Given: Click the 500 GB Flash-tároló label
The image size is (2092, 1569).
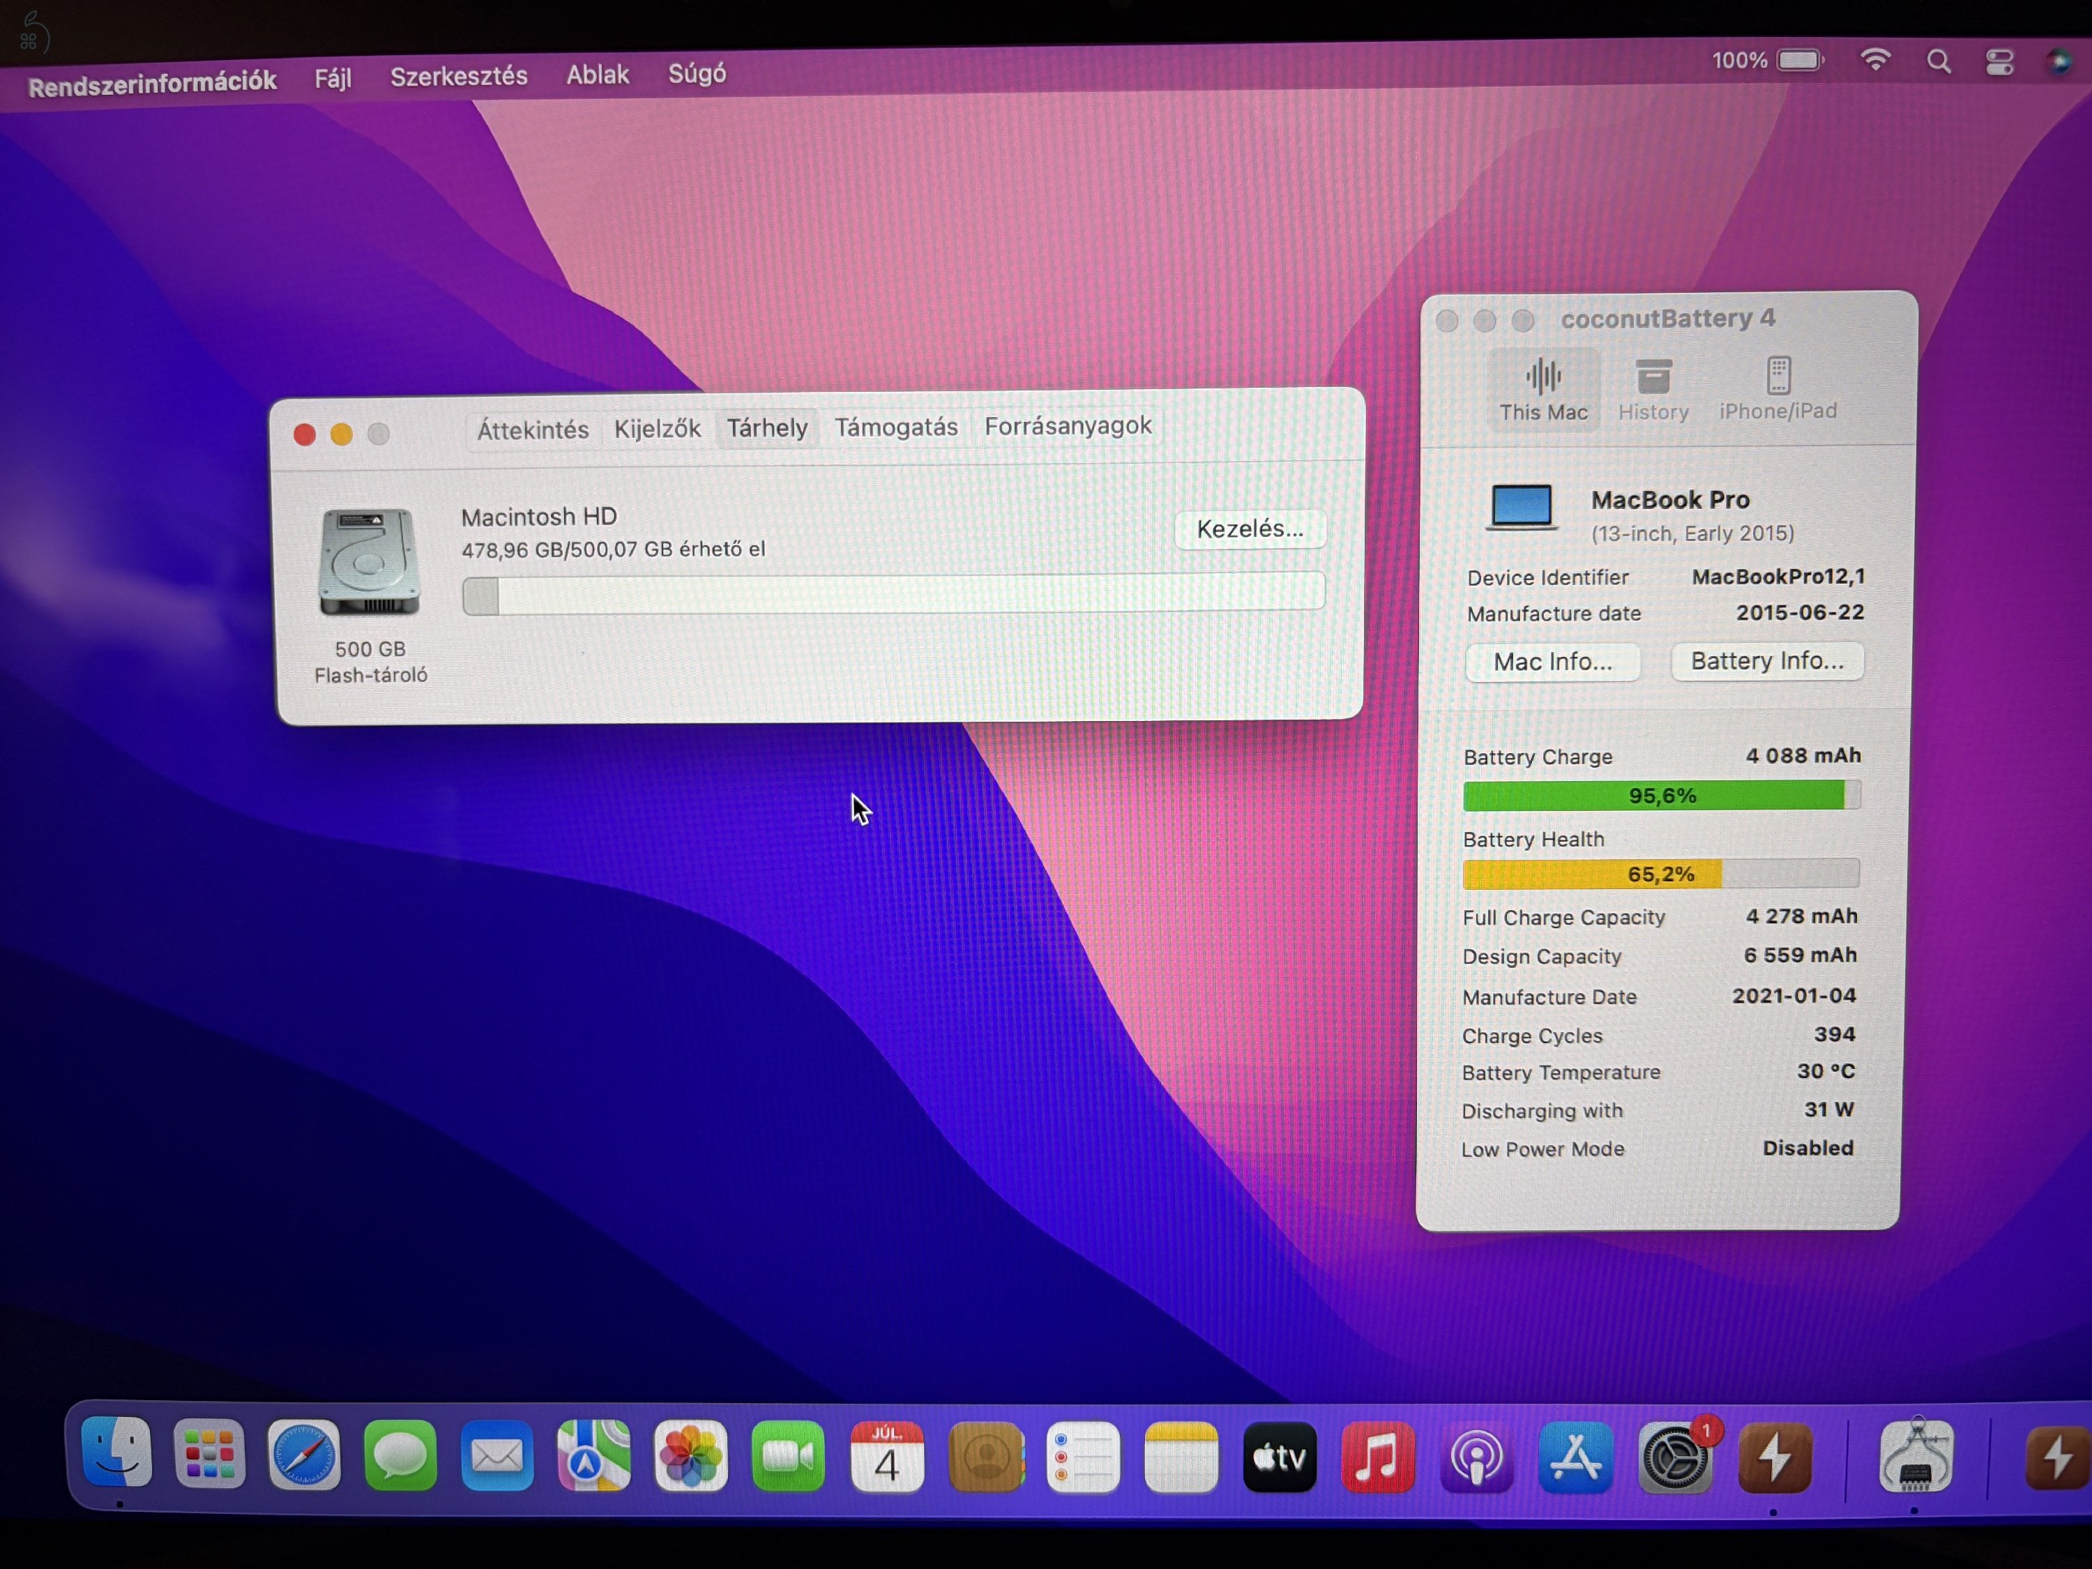Looking at the screenshot, I should click(x=371, y=661).
